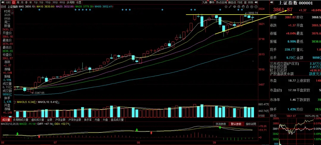Open 指标说明 indicator description
Viewport: 321px width, 145px height.
tap(251, 124)
